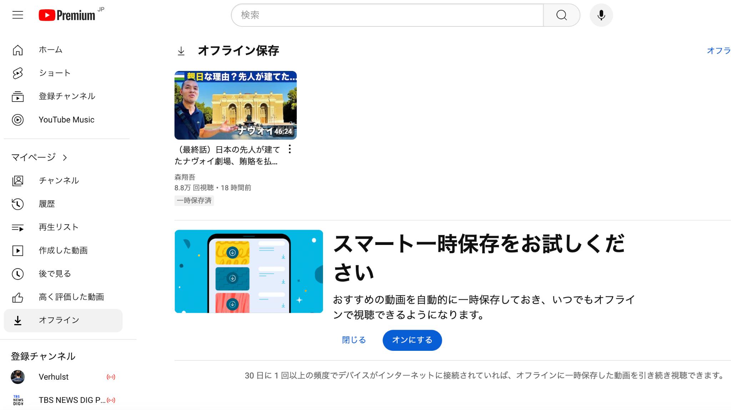Expand マイページ section
The width and height of the screenshot is (731, 410).
click(x=40, y=157)
